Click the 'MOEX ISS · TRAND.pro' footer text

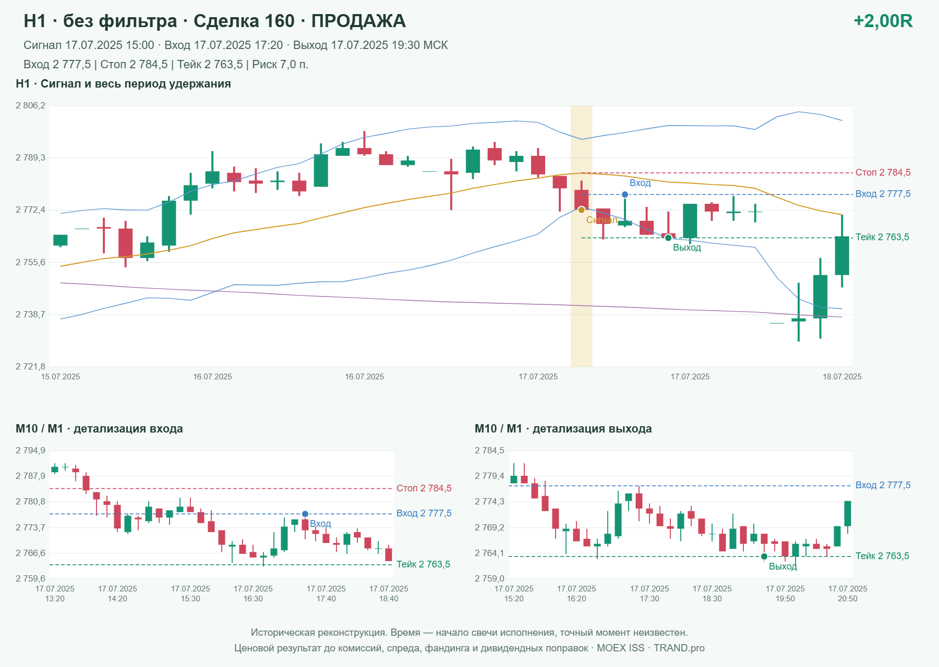651,648
